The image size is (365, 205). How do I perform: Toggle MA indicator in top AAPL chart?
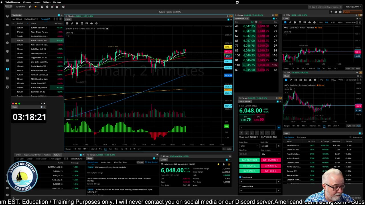point(327,22)
